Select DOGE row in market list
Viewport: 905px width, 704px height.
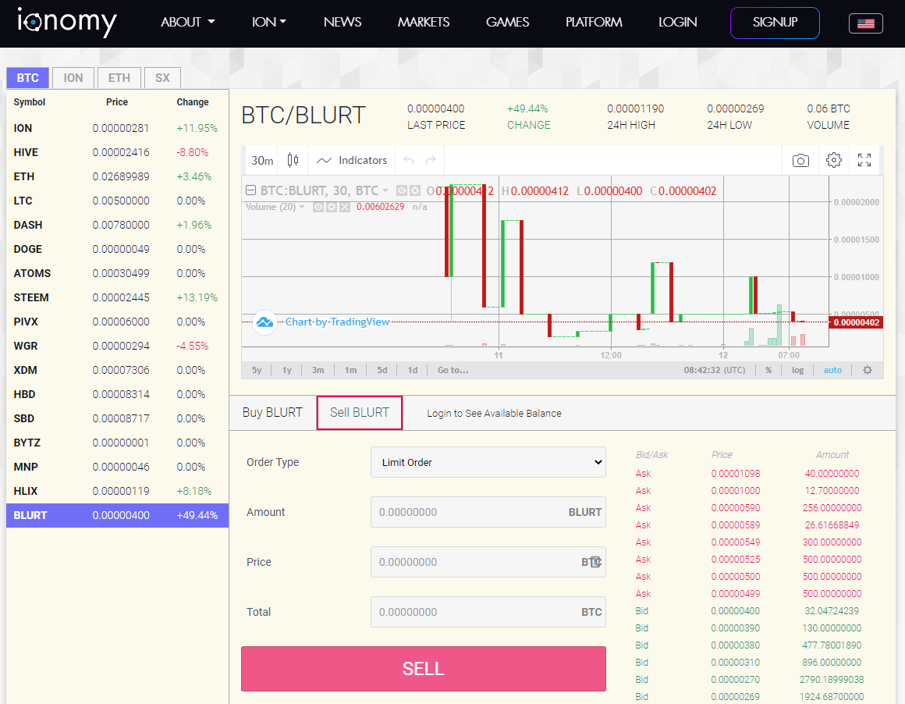pyautogui.click(x=118, y=249)
